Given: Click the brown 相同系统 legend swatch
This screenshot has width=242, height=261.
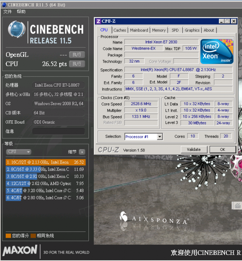Looking at the screenshot, I should (33, 236).
